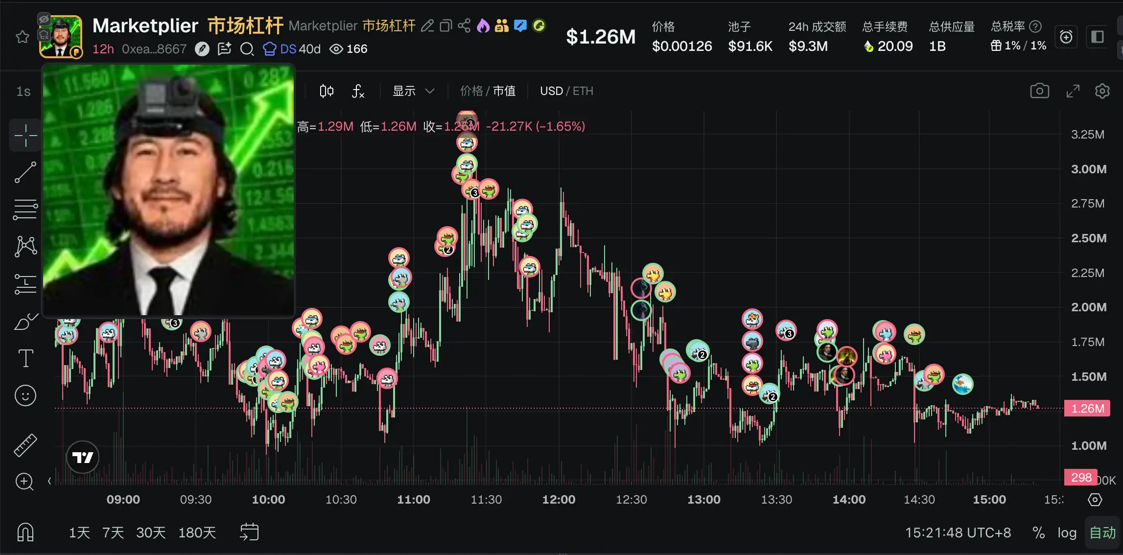Open the long position projection tool

[x=25, y=284]
